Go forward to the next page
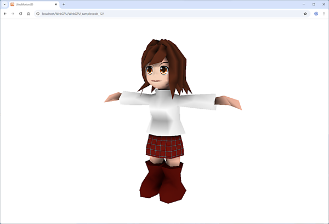Image resolution: width=329 pixels, height=224 pixels. 13,13
